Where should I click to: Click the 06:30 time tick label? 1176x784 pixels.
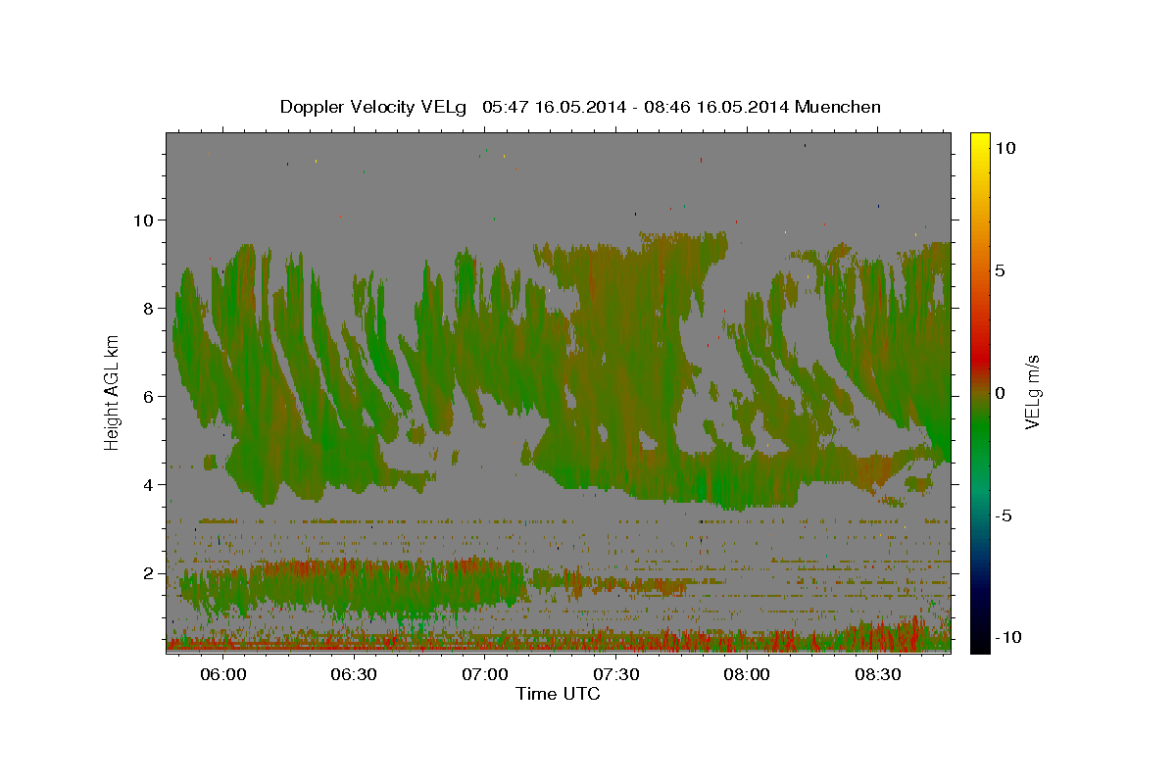pyautogui.click(x=354, y=675)
